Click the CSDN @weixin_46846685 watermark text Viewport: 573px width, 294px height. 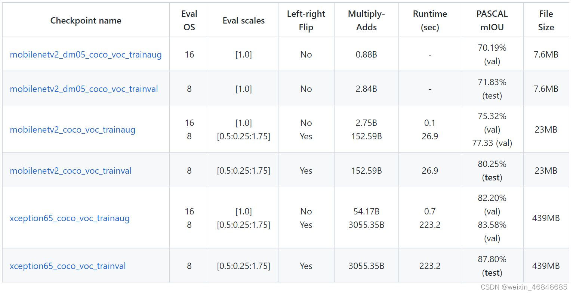tap(524, 287)
